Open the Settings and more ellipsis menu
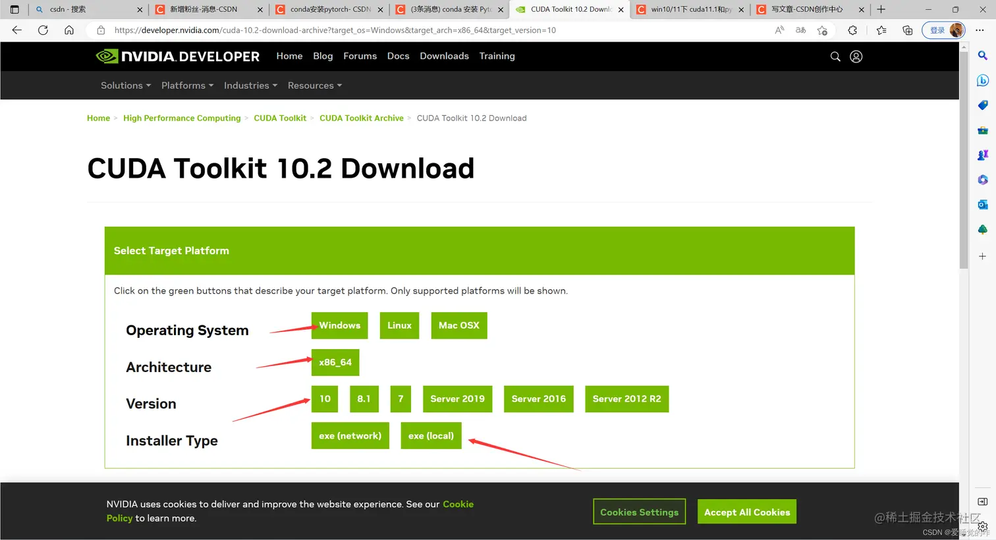This screenshot has width=996, height=540. tap(980, 30)
